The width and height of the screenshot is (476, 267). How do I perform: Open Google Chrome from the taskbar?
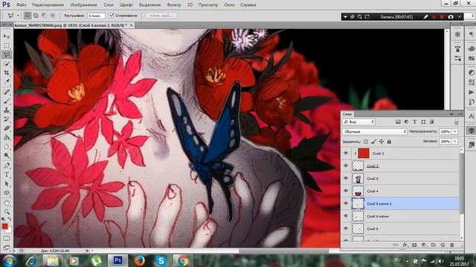[183, 260]
